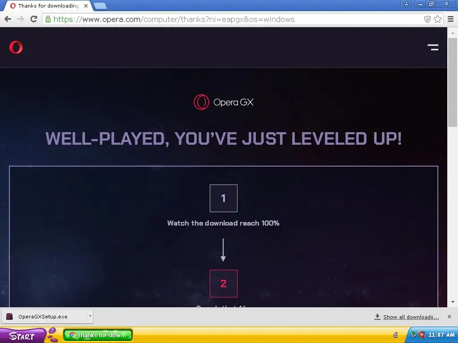Click the green network tray icon
458x343 pixels.
tap(413, 335)
